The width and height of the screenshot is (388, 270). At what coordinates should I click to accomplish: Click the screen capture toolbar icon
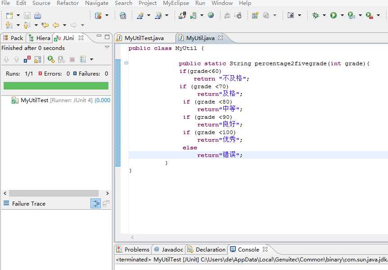[x=291, y=15]
